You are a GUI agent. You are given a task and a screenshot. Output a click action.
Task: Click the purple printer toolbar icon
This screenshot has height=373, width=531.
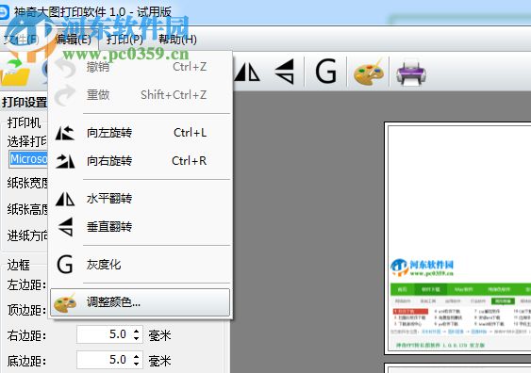coord(411,73)
